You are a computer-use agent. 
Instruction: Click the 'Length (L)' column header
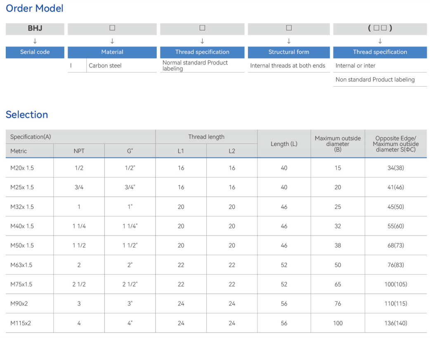[284, 144]
